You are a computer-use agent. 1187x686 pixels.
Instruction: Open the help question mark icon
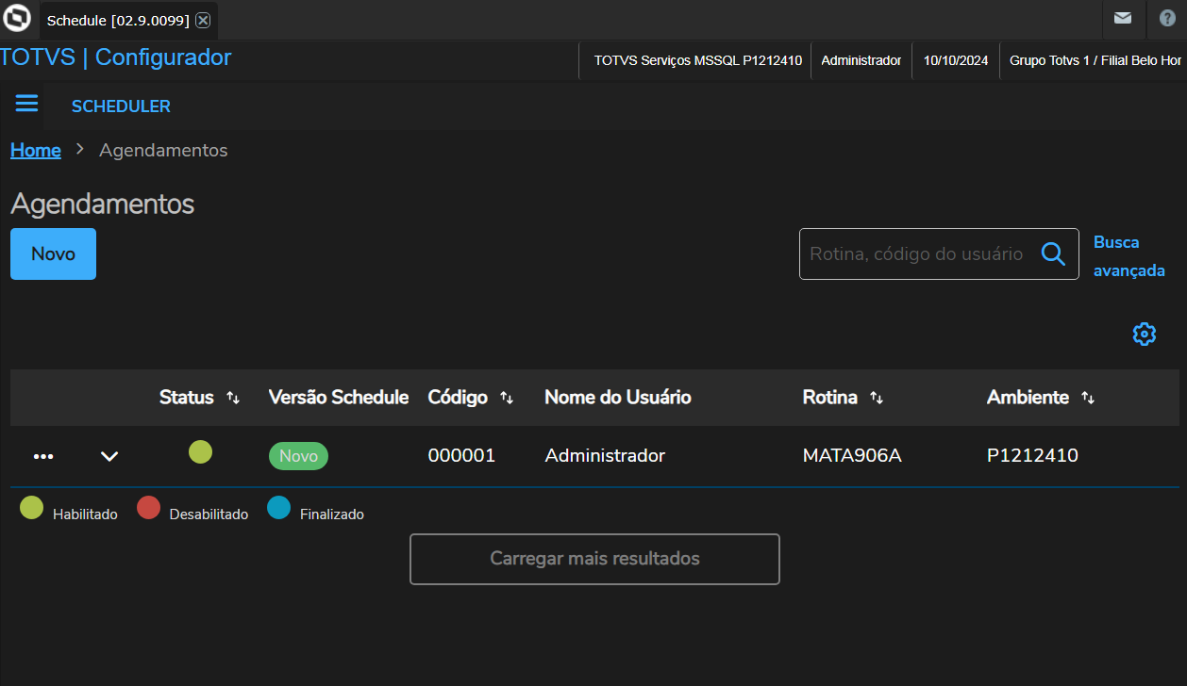[1167, 19]
